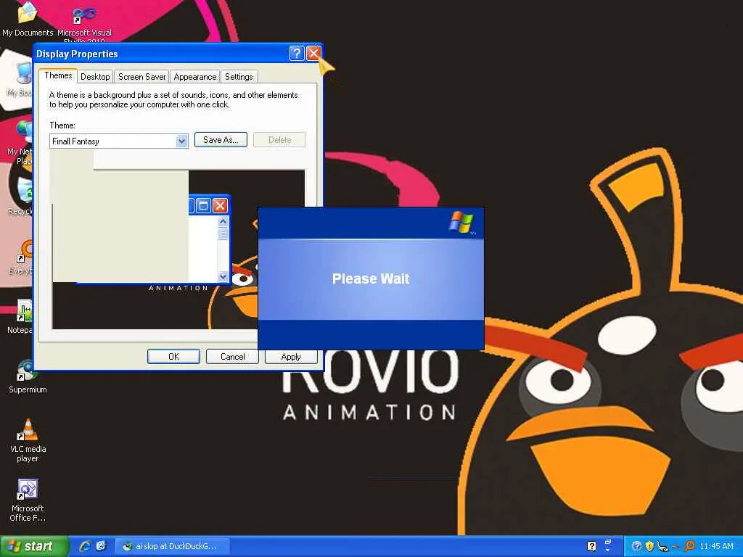
Task: Click the Delete theme button
Action: pos(279,140)
